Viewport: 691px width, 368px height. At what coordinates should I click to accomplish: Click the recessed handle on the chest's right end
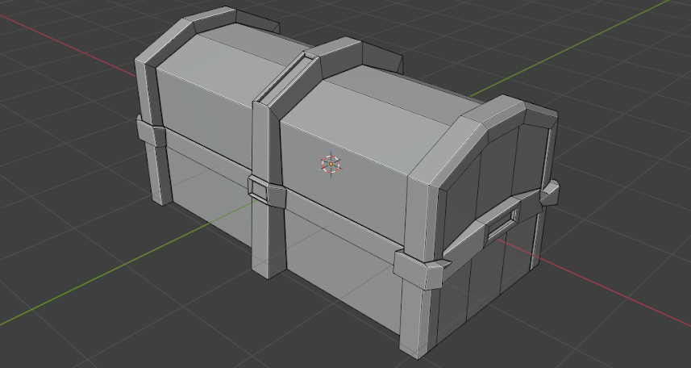tap(503, 220)
